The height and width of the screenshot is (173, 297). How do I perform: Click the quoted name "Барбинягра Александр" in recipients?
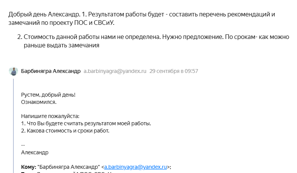coord(68,167)
